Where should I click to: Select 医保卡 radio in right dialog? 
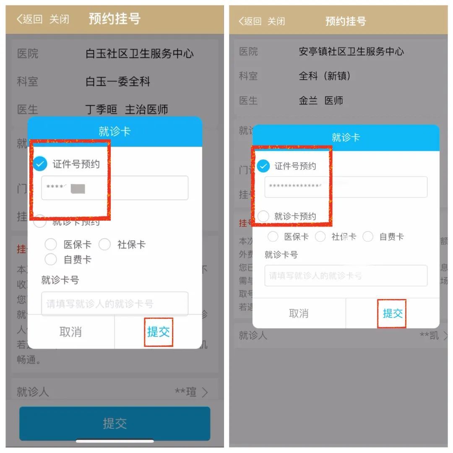[273, 236]
